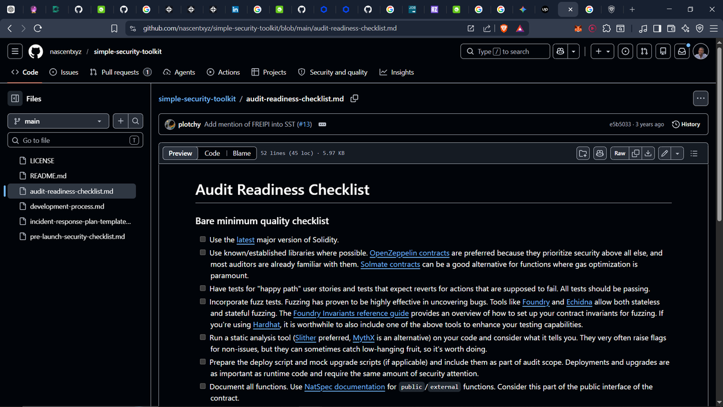Collapse the file tree side panel icon

coord(15,98)
